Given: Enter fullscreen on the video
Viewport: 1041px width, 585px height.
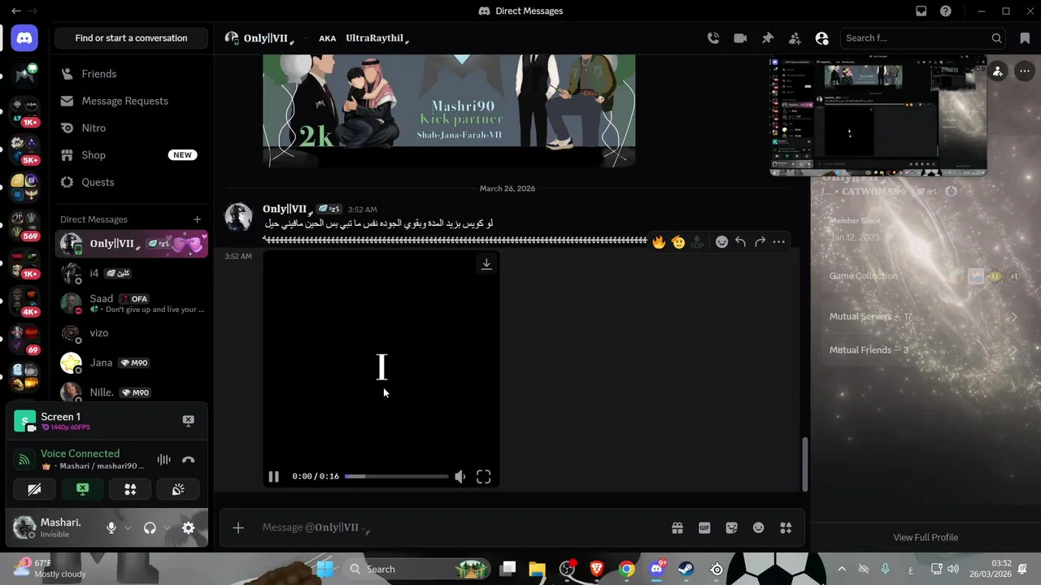Looking at the screenshot, I should tap(484, 477).
